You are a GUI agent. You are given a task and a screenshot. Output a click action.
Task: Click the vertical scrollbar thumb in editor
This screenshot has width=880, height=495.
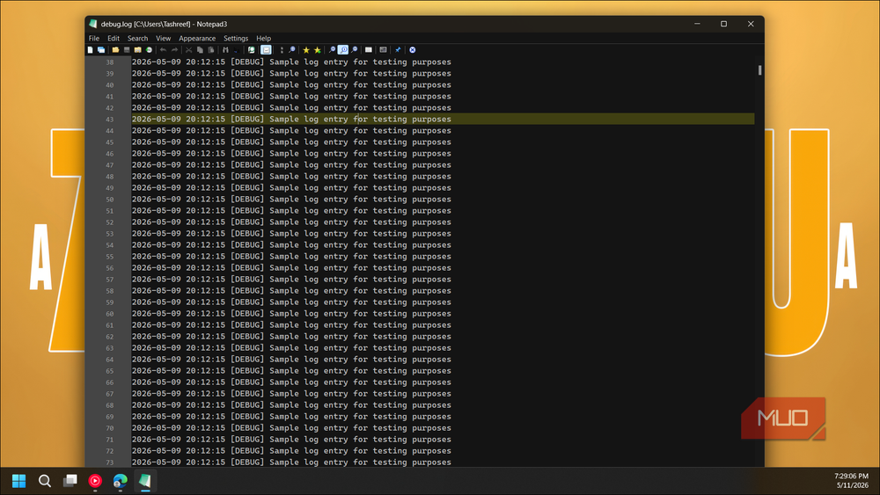tap(760, 70)
